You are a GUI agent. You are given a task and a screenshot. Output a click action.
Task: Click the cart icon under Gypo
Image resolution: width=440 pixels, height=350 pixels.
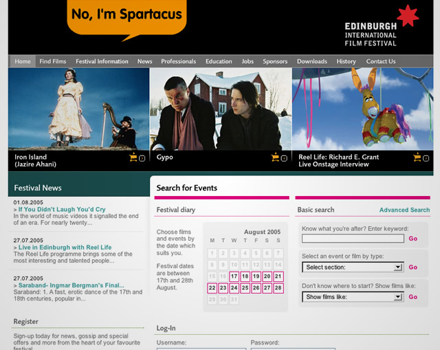[275, 157]
